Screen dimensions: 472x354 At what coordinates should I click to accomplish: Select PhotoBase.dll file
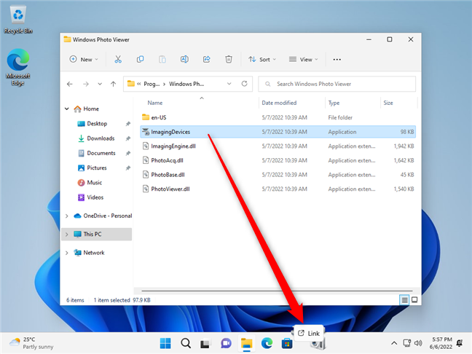pos(278,175)
